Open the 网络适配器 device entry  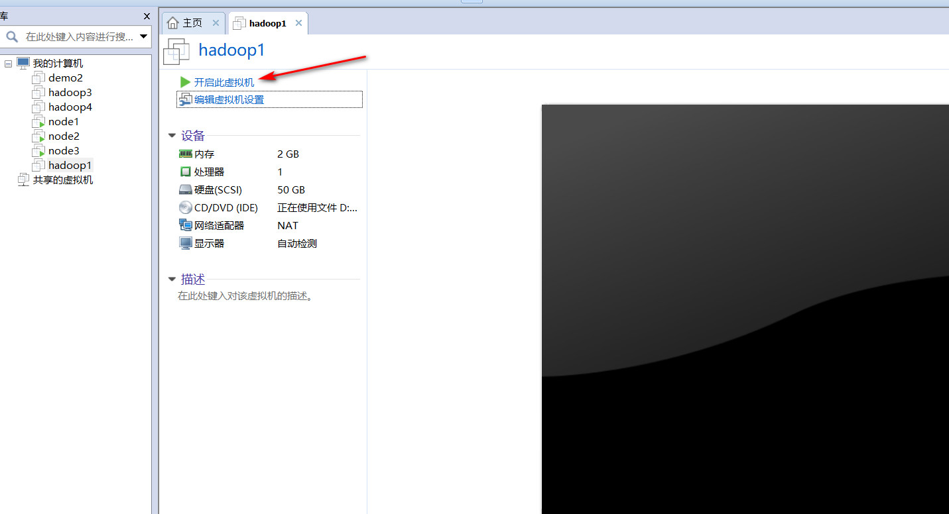[x=220, y=225]
